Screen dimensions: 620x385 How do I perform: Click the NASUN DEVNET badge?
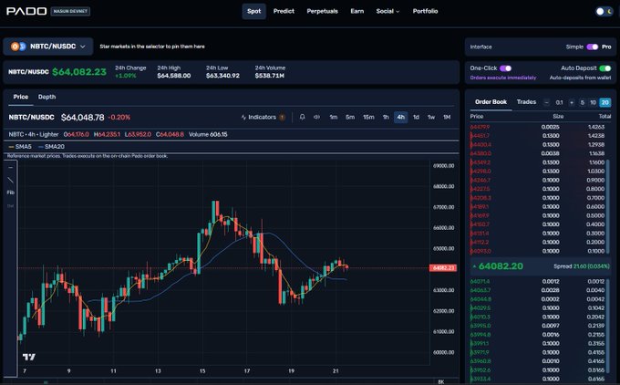[x=70, y=11]
